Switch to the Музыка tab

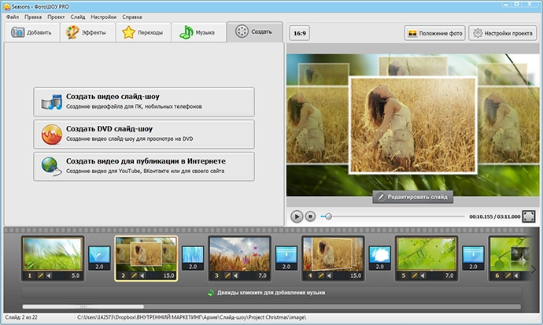point(198,32)
